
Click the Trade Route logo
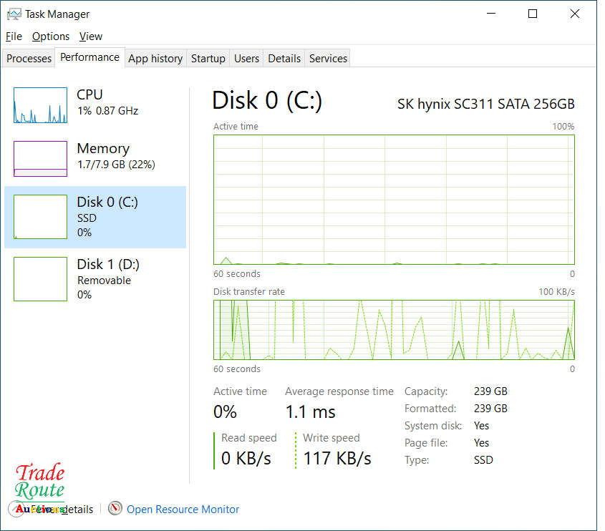pos(39,482)
